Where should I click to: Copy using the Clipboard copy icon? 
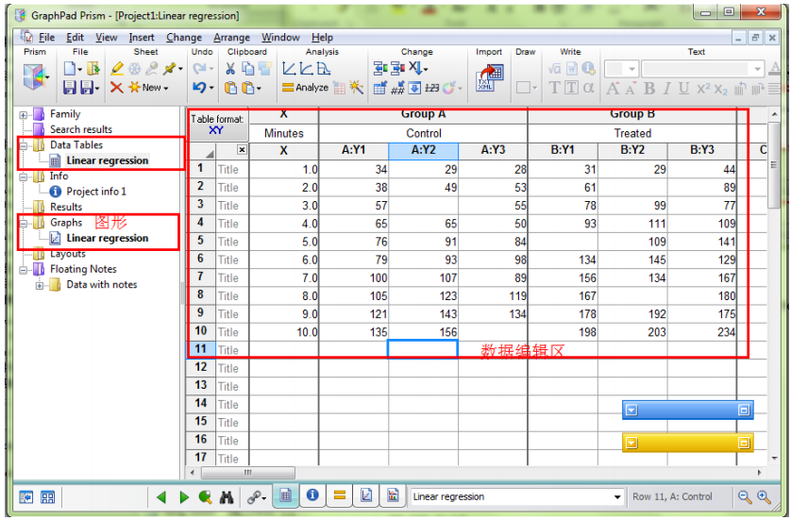click(247, 69)
